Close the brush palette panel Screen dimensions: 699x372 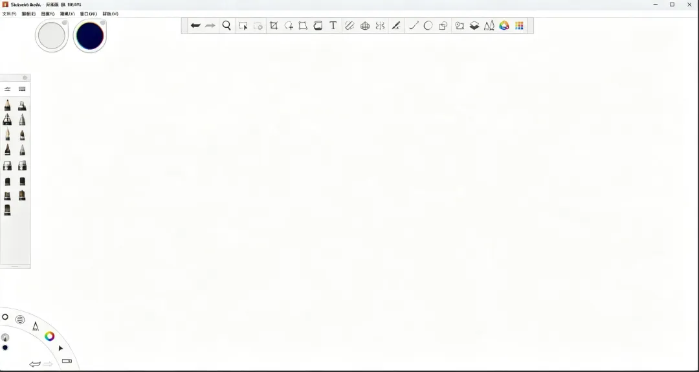click(25, 78)
